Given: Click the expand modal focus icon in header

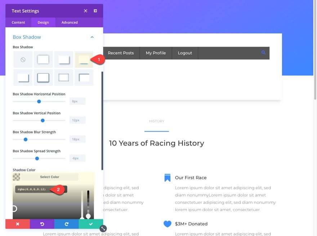Looking at the screenshot, I should click(85, 11).
